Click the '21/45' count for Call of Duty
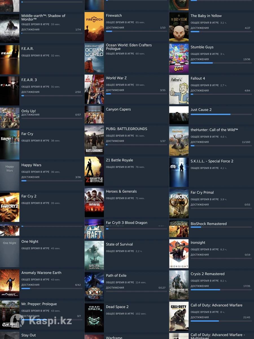This screenshot has height=339, width=254. coord(247,317)
